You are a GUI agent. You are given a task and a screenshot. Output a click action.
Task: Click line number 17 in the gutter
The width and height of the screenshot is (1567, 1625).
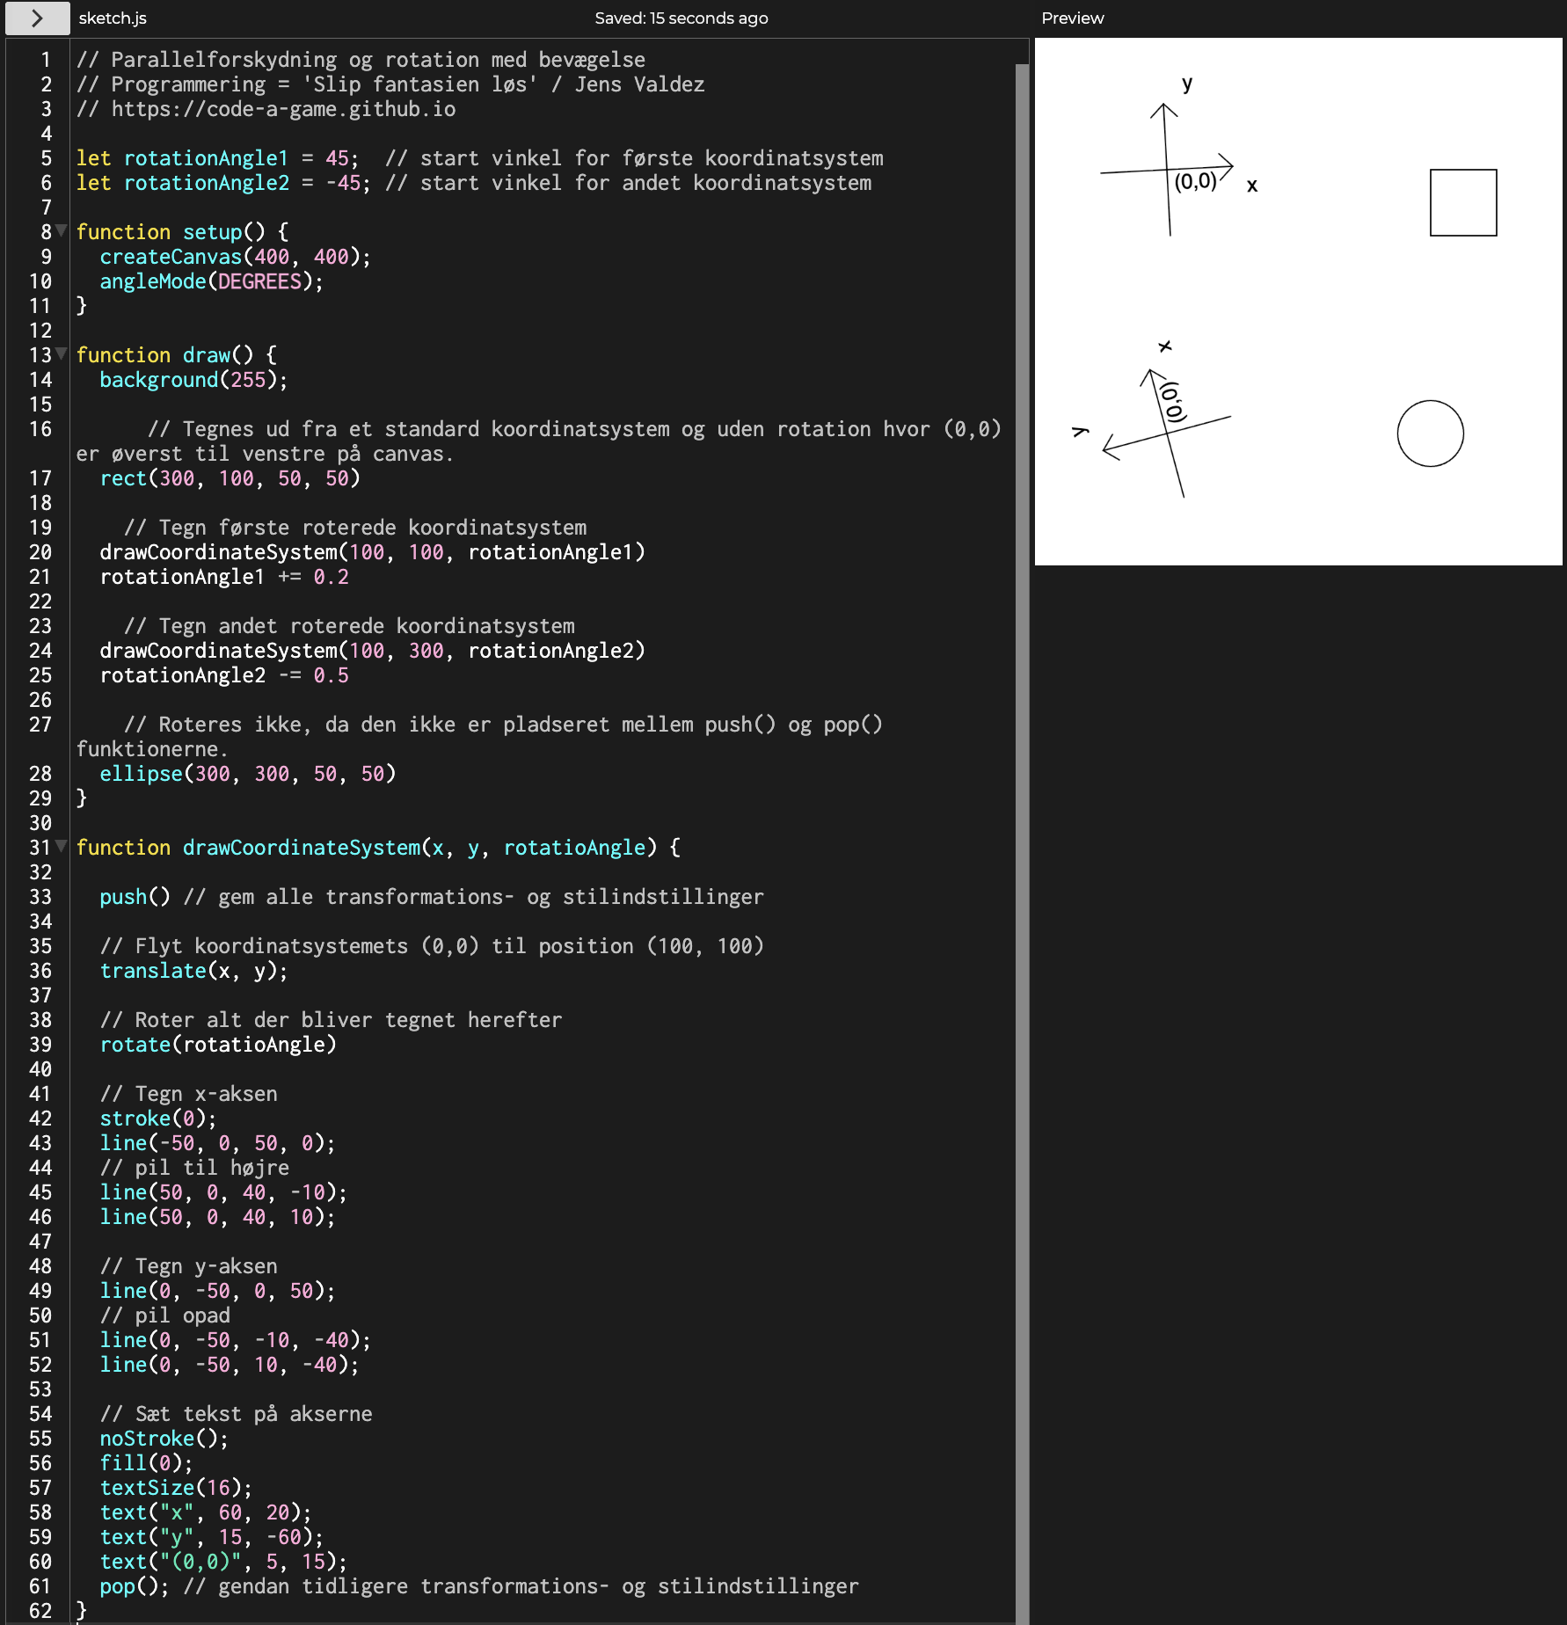(40, 478)
